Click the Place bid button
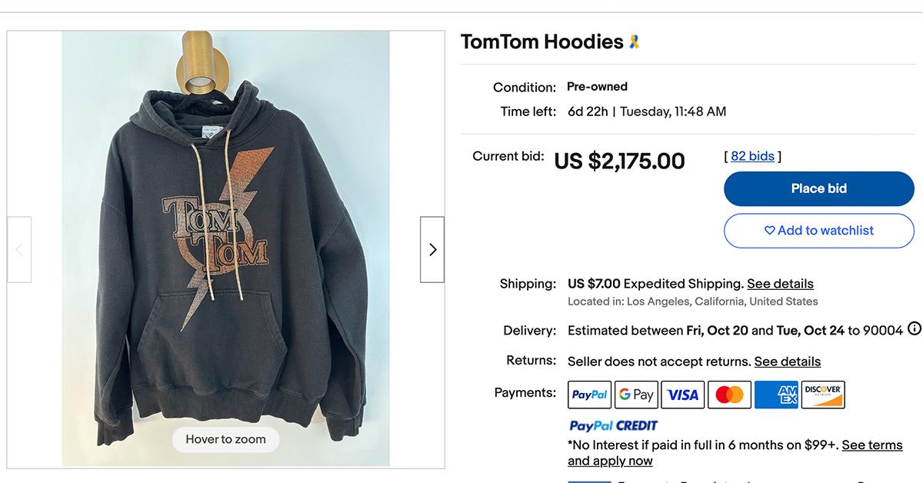The width and height of the screenshot is (923, 483). point(818,188)
